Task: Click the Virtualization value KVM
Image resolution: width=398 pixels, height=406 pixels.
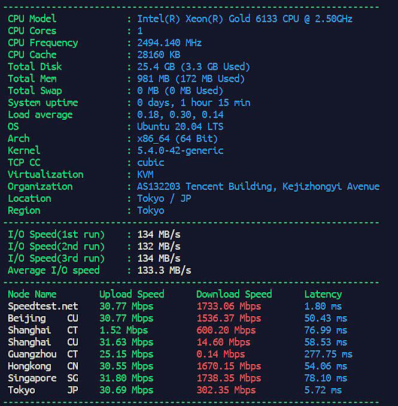Action: (x=145, y=174)
